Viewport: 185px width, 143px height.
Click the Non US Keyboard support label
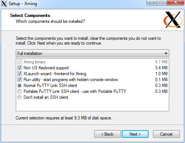coord(46,68)
